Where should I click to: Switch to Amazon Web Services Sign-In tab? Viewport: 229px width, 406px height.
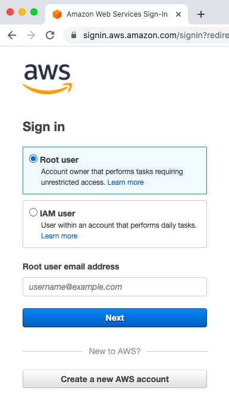pyautogui.click(x=117, y=14)
